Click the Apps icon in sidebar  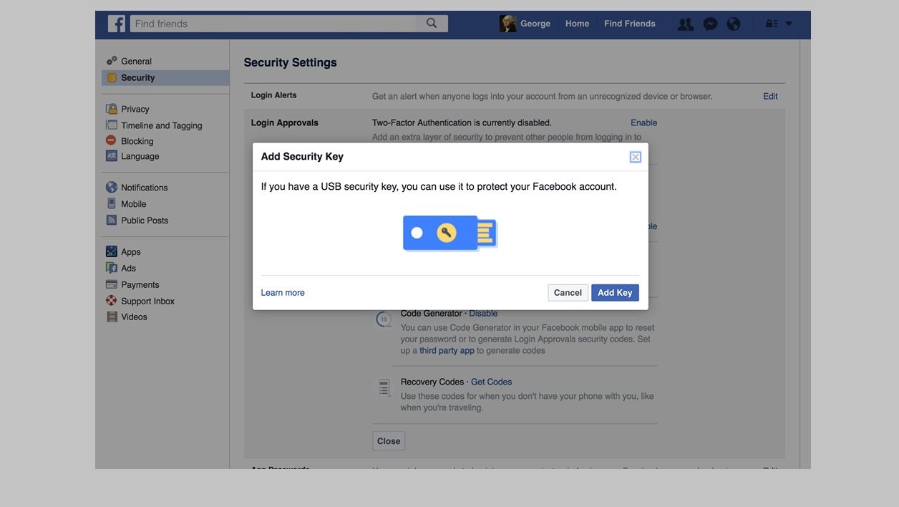(x=112, y=251)
